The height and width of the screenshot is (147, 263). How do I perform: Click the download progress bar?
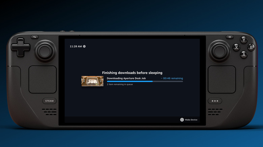145,81
